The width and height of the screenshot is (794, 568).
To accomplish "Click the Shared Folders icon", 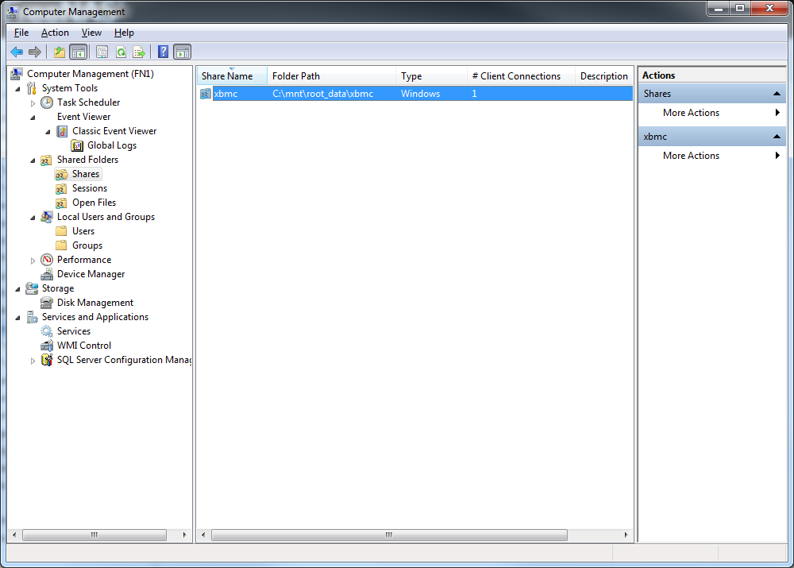I will coord(46,160).
